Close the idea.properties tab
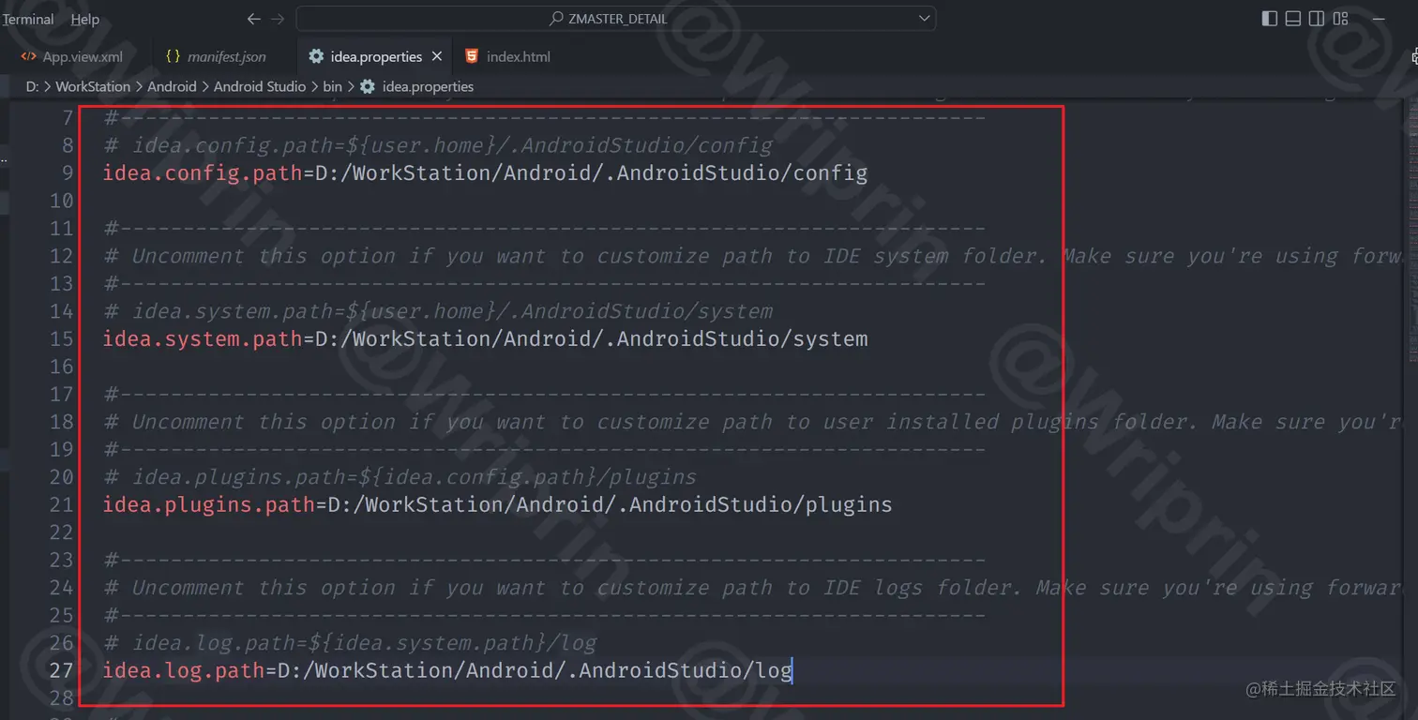1418x720 pixels. click(x=437, y=56)
